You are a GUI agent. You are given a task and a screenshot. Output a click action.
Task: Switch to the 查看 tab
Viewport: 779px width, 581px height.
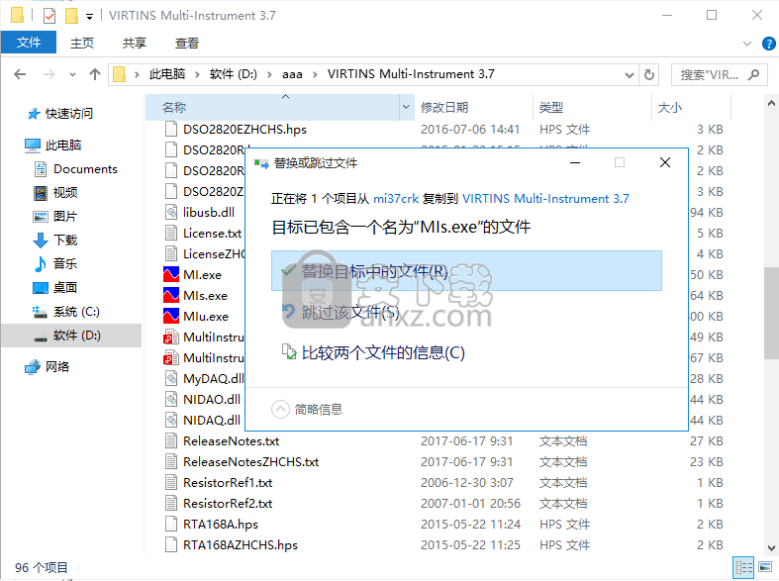(187, 44)
